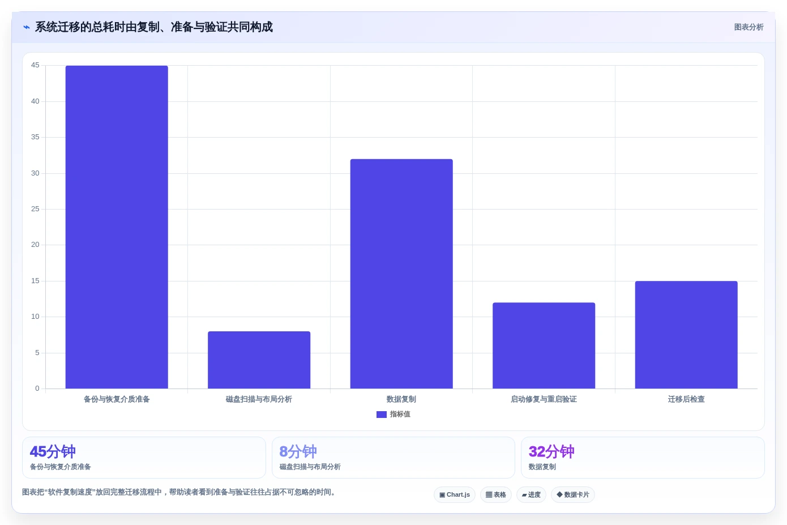Click the x-axis label 启动修复与重启验证
The image size is (787, 525).
pos(544,399)
